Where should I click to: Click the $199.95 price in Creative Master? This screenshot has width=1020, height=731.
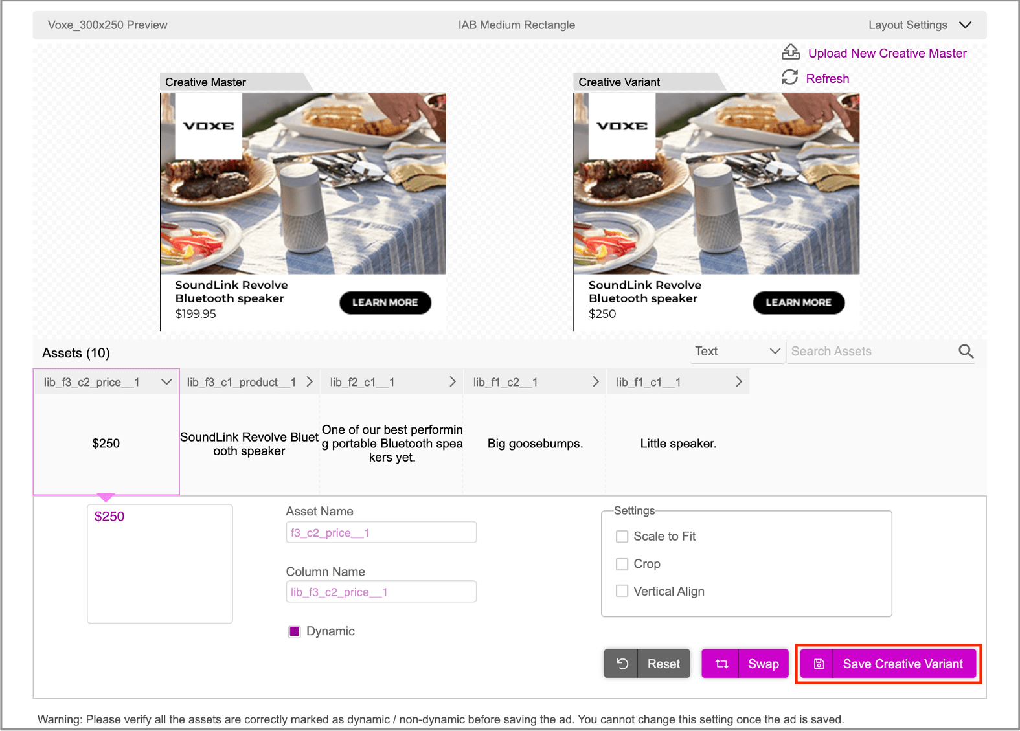pos(196,314)
